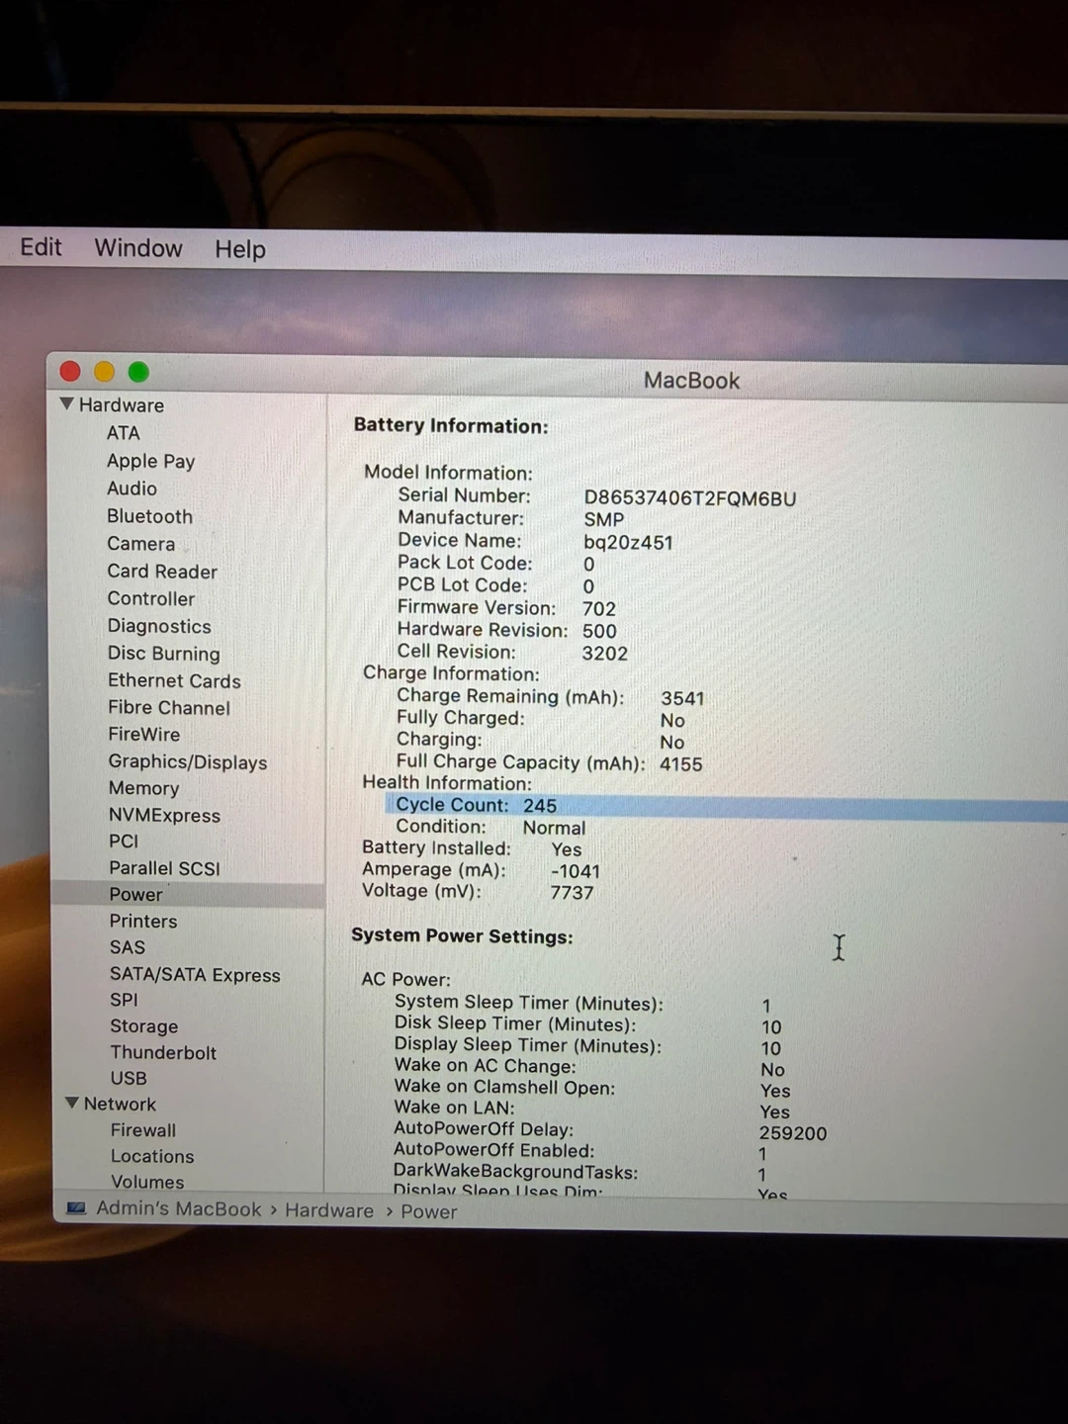Click the AutoPowerOff Delay value 259200

click(x=793, y=1133)
